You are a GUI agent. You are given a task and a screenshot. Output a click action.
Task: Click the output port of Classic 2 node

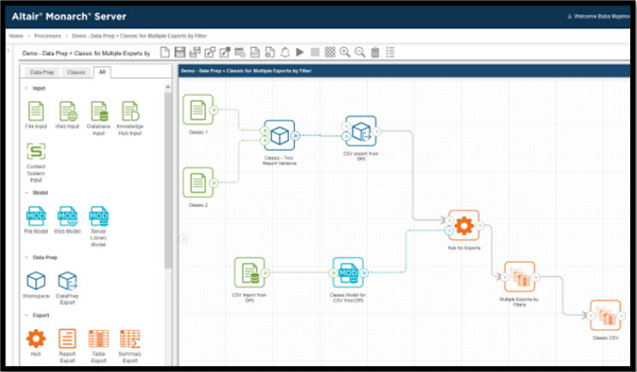[213, 183]
